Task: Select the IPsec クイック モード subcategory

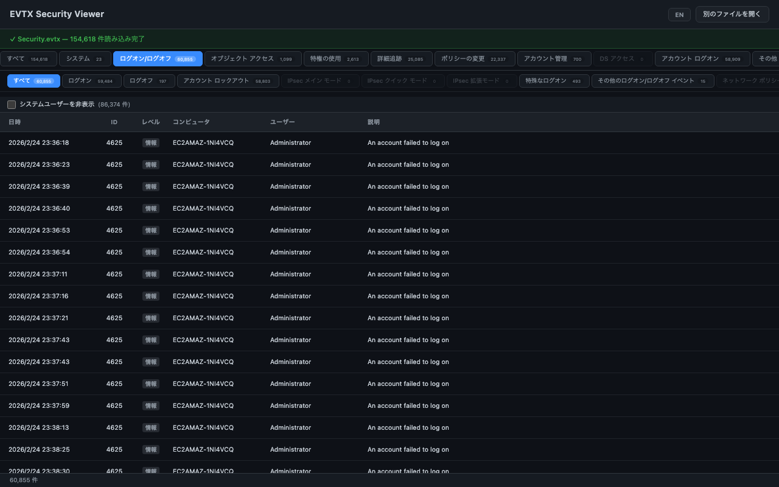Action: [x=403, y=81]
